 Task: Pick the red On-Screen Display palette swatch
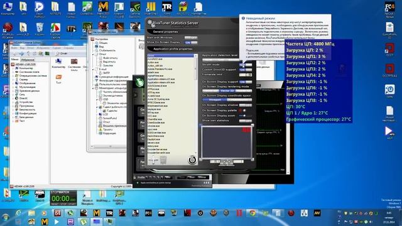(240, 110)
